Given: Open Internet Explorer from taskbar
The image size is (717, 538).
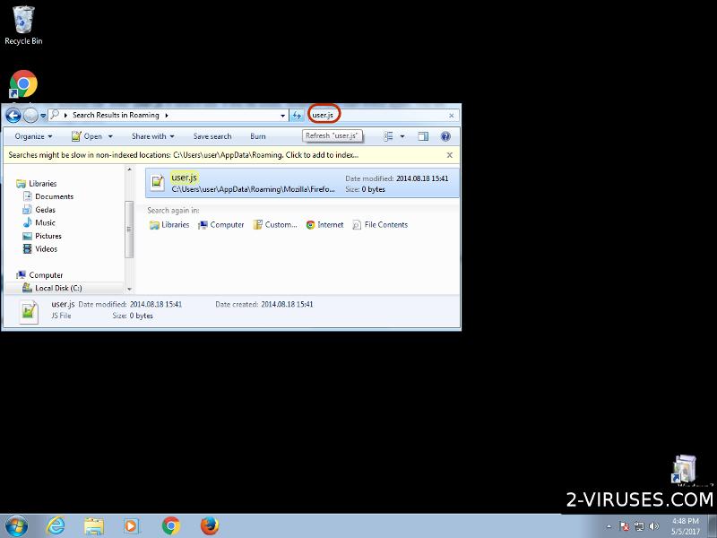Looking at the screenshot, I should tap(56, 525).
